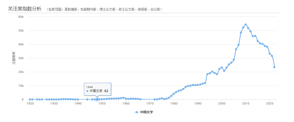Viewport: 294px width, 122px height.
Task: Click the 1980 x-axis label
Action: [x=174, y=104]
